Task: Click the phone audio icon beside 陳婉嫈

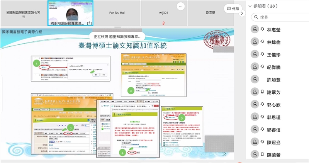Action: [262, 154]
